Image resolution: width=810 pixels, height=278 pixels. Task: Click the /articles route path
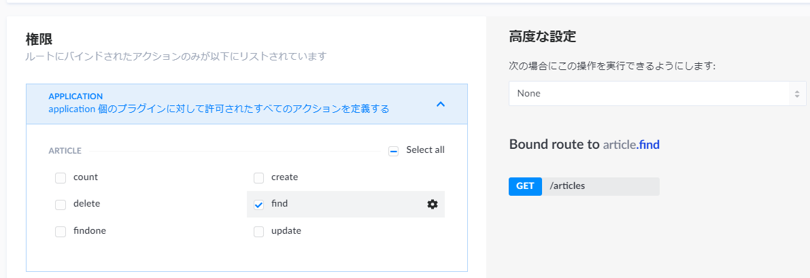click(567, 186)
